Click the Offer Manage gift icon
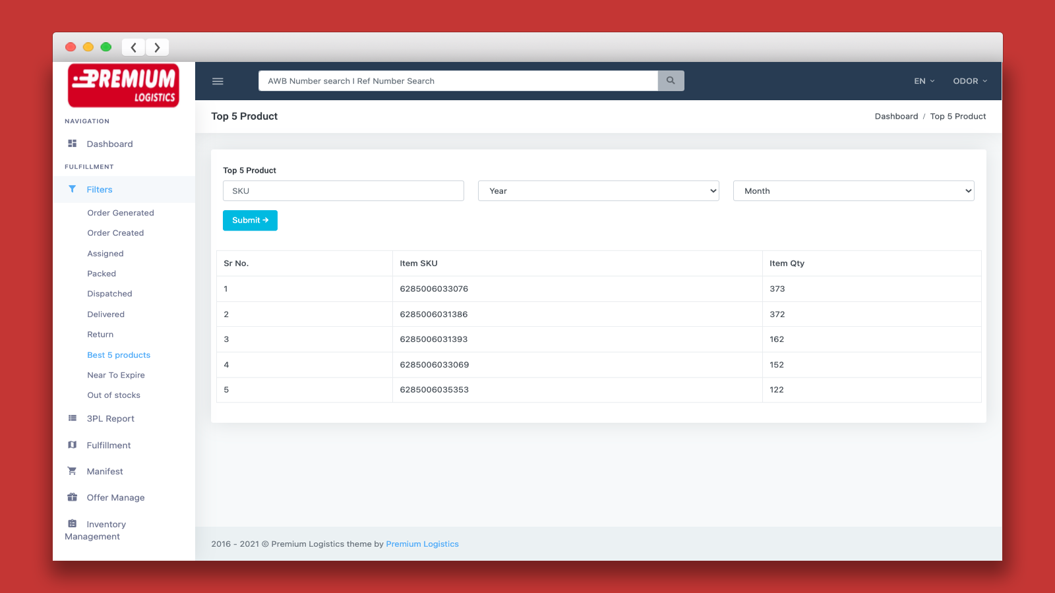 coord(73,497)
